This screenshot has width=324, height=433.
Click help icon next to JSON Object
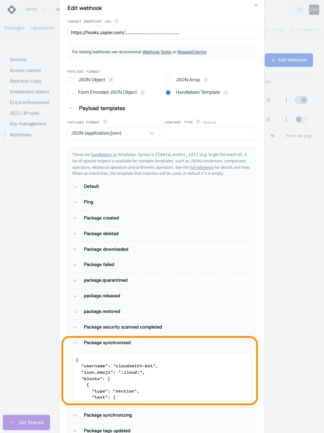coord(111,80)
